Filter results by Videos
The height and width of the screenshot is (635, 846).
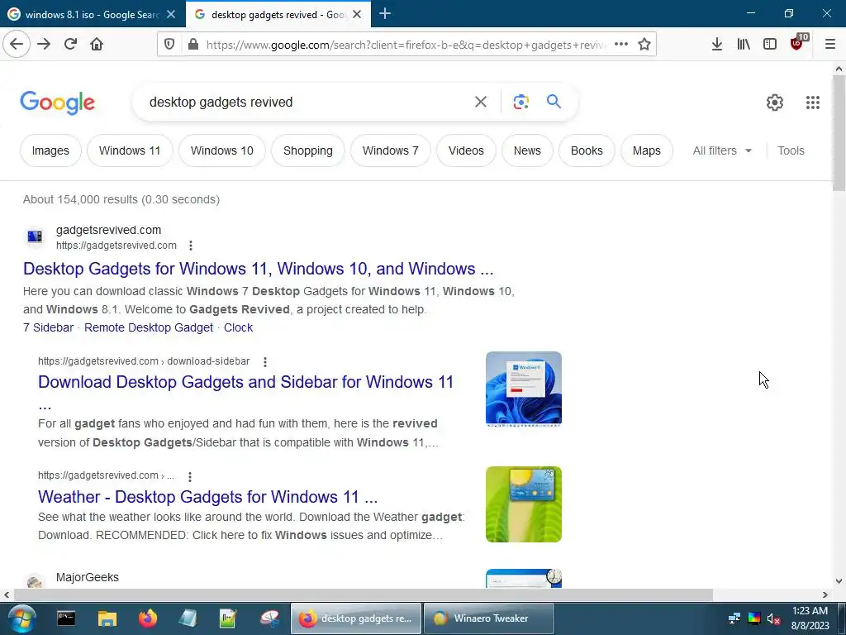click(x=466, y=150)
